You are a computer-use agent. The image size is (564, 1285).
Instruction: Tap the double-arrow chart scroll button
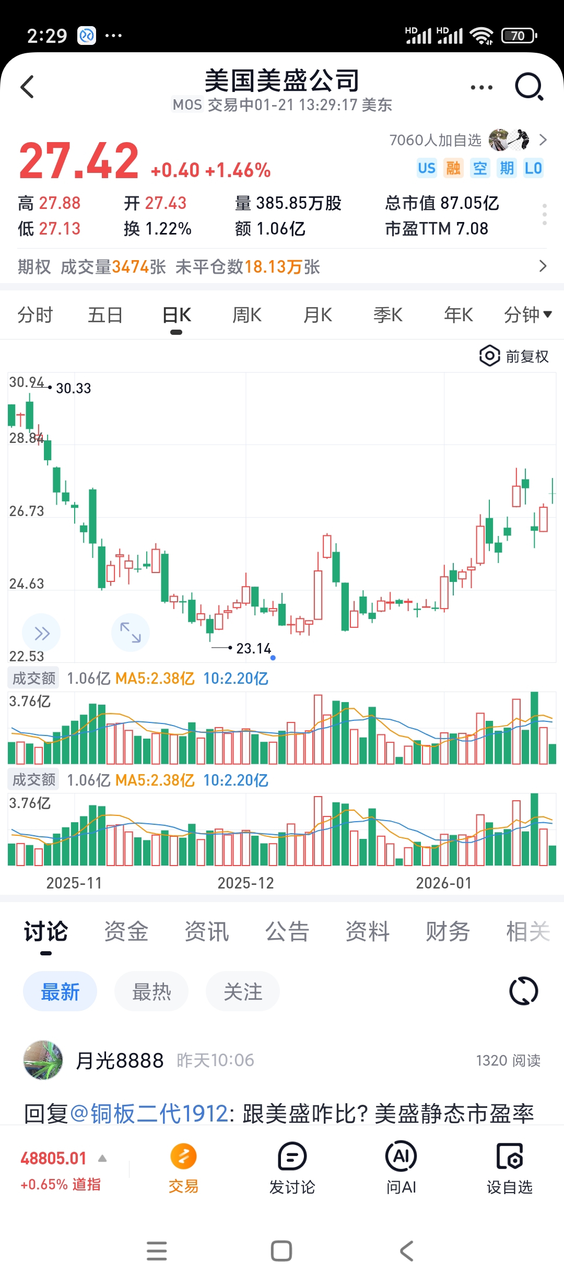pos(41,633)
